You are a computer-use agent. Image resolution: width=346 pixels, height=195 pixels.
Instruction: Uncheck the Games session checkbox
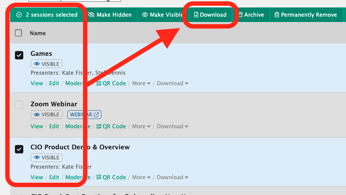[x=19, y=55]
